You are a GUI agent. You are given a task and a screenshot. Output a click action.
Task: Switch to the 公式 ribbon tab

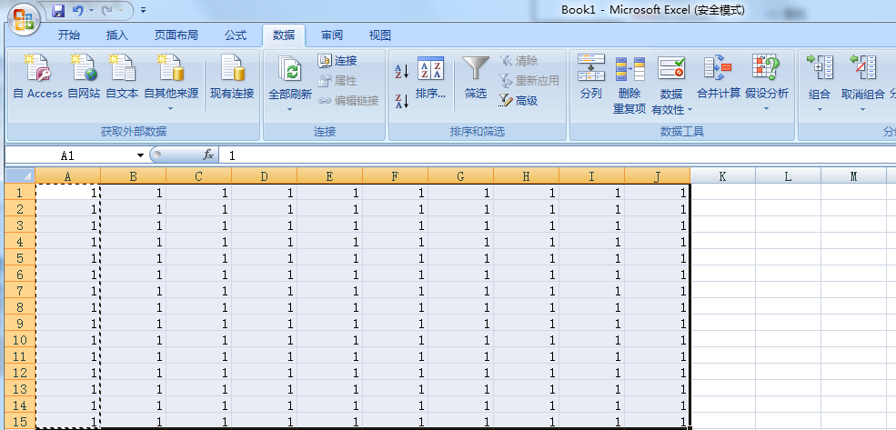pos(236,35)
